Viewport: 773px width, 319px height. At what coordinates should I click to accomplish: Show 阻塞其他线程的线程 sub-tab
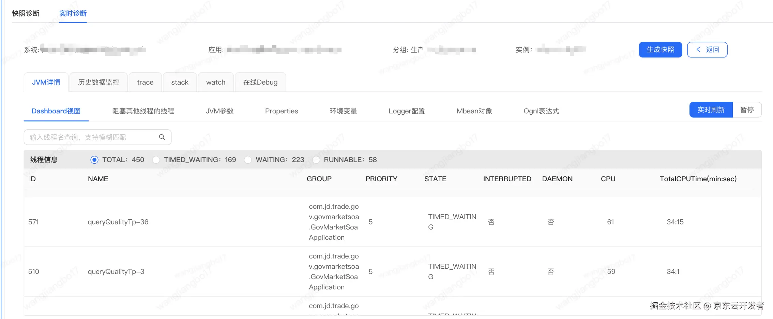click(143, 111)
